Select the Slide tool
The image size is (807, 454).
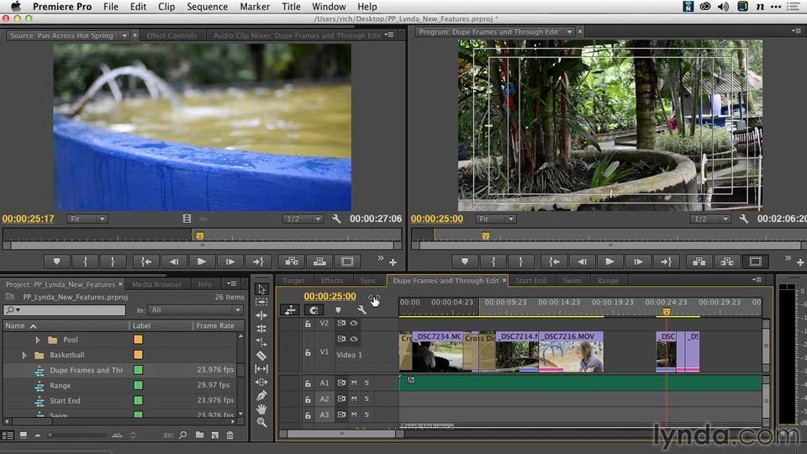pos(261,382)
